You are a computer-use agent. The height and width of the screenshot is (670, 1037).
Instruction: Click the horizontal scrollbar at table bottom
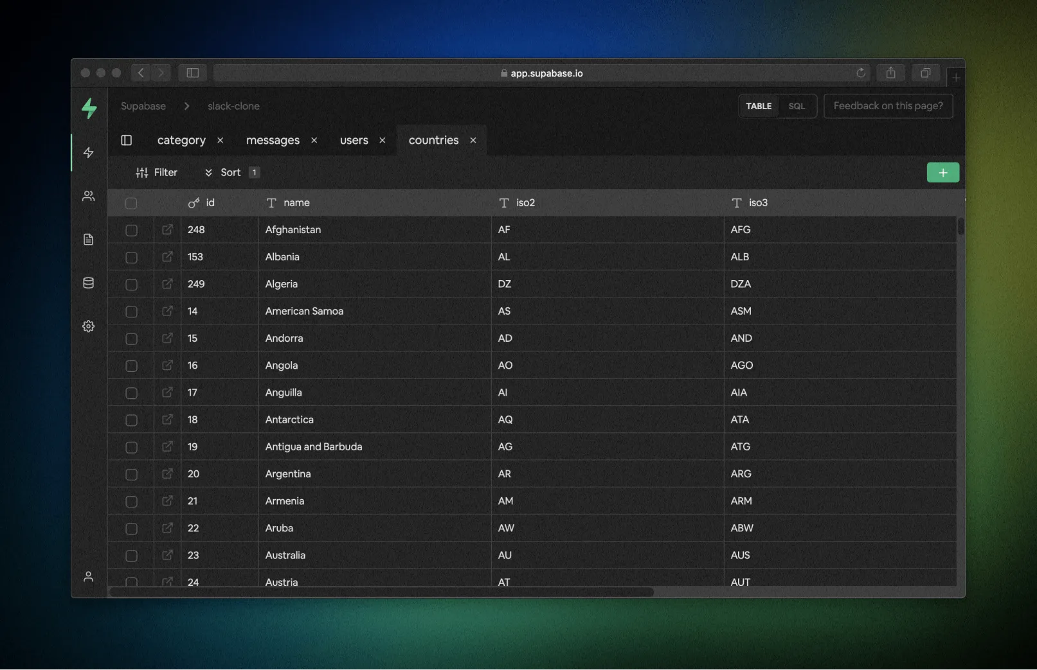click(382, 592)
